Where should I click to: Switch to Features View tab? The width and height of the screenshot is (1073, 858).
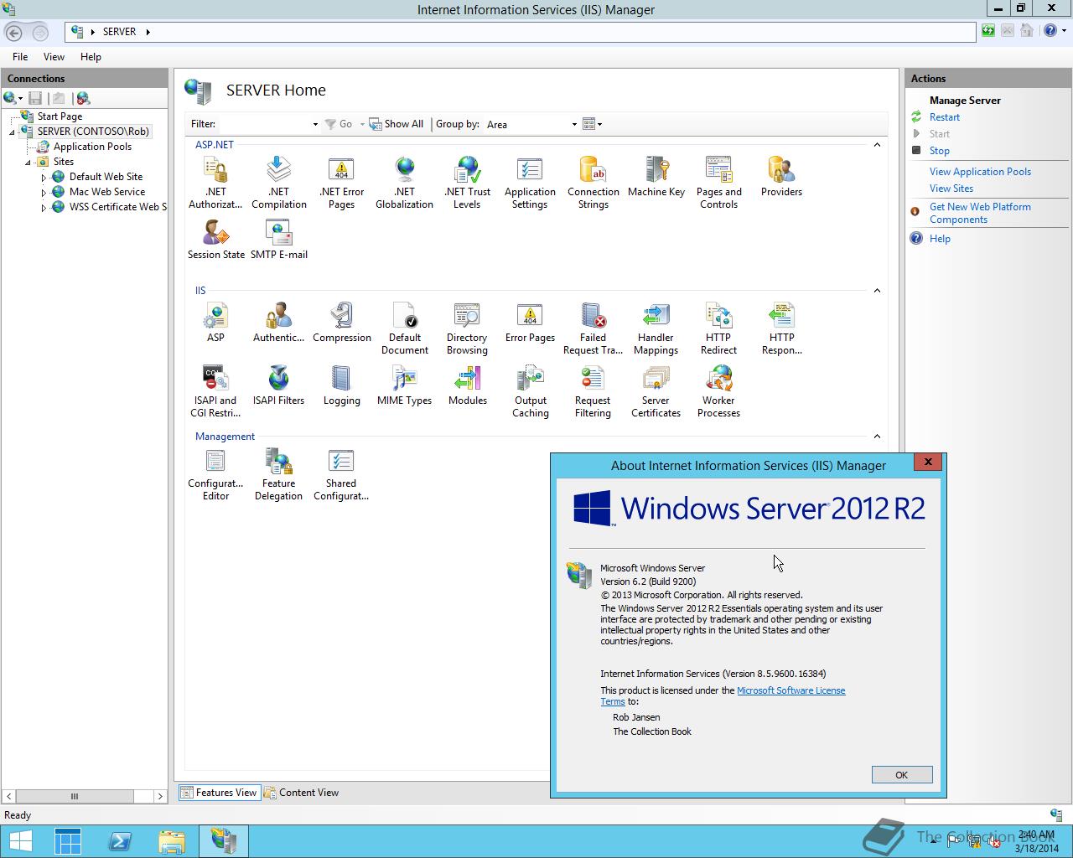[218, 793]
